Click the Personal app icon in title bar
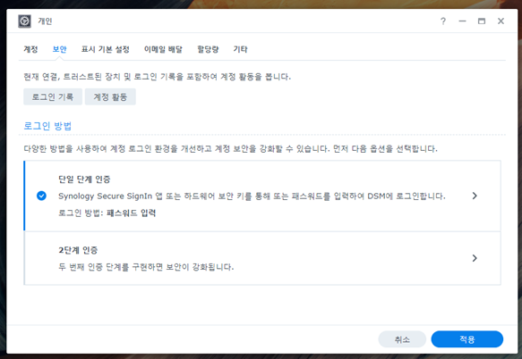The width and height of the screenshot is (522, 359). [24, 21]
